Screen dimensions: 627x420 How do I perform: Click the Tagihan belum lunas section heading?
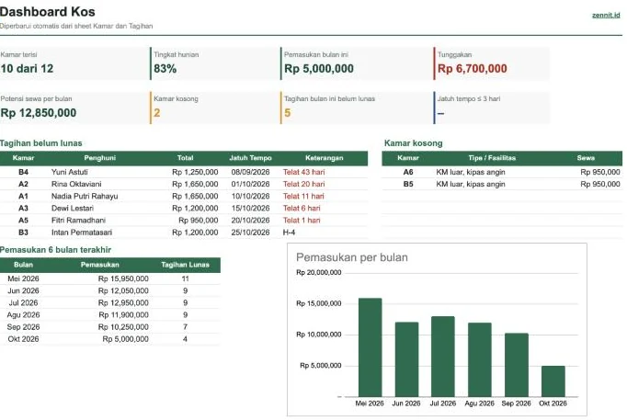click(x=40, y=143)
